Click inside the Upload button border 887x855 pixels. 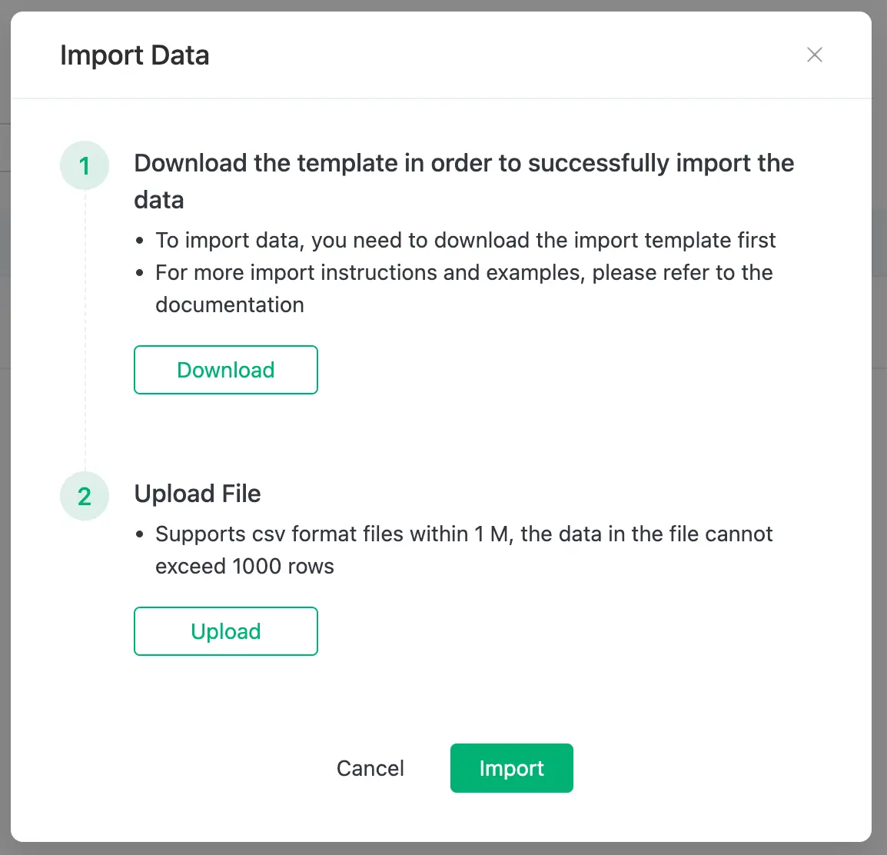pos(225,631)
